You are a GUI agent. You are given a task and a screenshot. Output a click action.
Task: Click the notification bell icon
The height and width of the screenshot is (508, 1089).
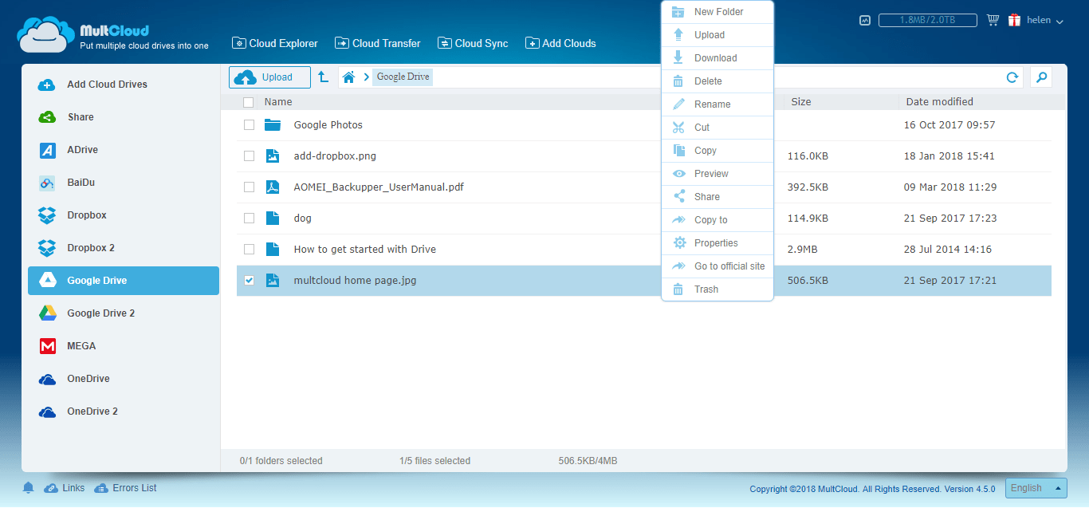29,487
